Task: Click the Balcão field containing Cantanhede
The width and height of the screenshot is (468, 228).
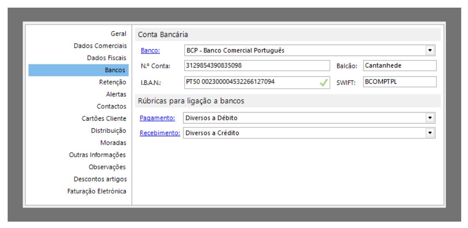Action: pyautogui.click(x=399, y=66)
